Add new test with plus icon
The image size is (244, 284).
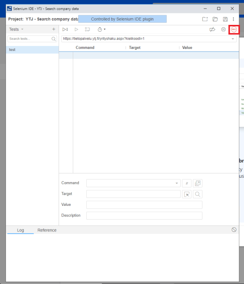click(x=53, y=29)
